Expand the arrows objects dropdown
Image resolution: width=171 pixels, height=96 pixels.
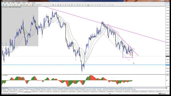pos(67,5)
